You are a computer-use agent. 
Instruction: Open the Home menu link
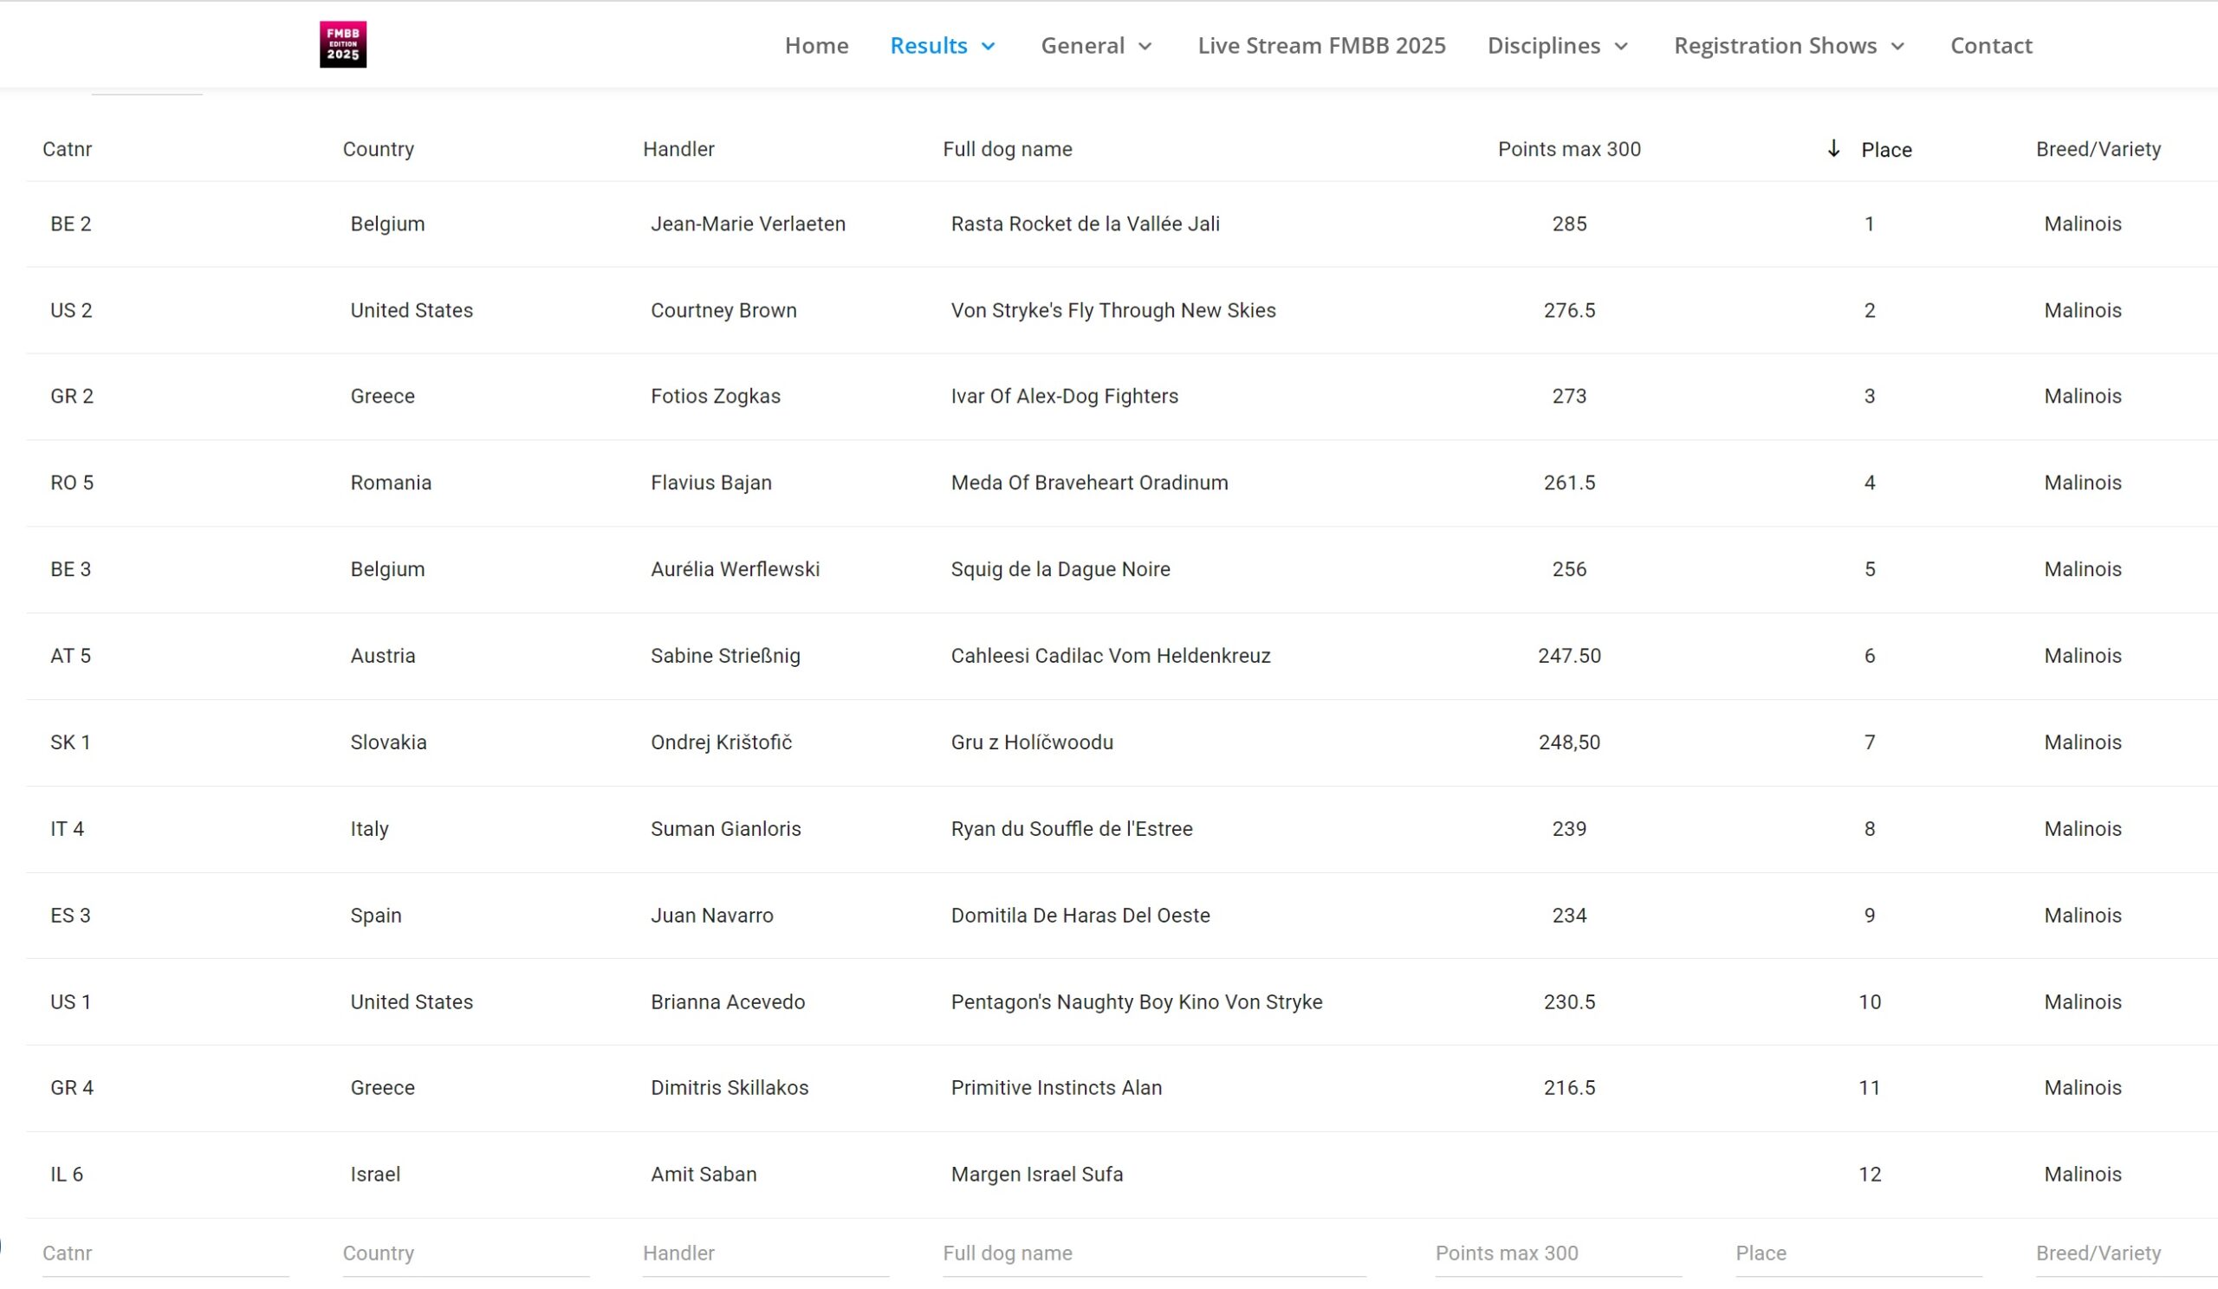pyautogui.click(x=816, y=45)
